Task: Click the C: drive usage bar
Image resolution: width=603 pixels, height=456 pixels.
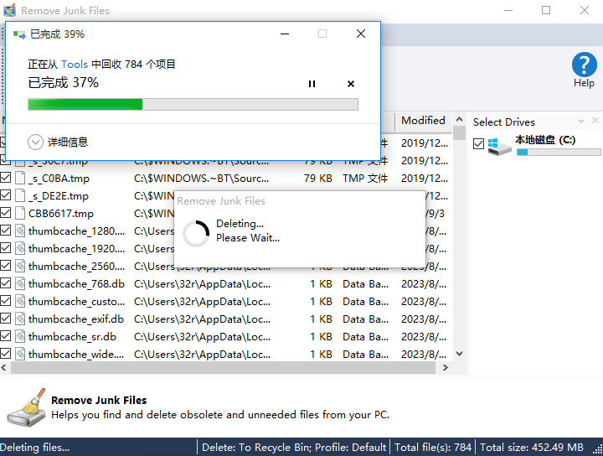Action: [559, 153]
